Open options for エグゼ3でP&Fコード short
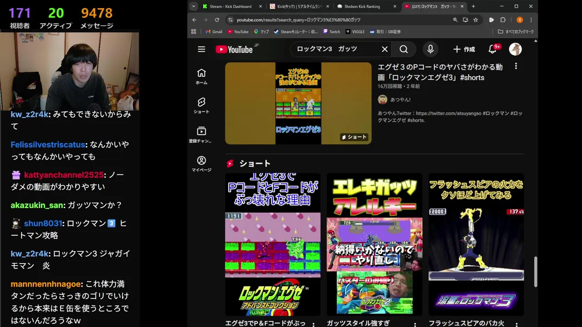Screen dimensions: 582x327 (313, 324)
